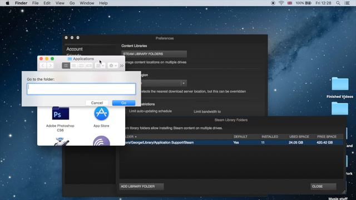Click the 420.42 GB free space value
The height and width of the screenshot is (200, 356).
pos(325,143)
